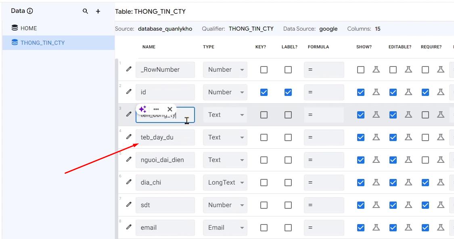Select HOME table in sidebar

[x=29, y=28]
